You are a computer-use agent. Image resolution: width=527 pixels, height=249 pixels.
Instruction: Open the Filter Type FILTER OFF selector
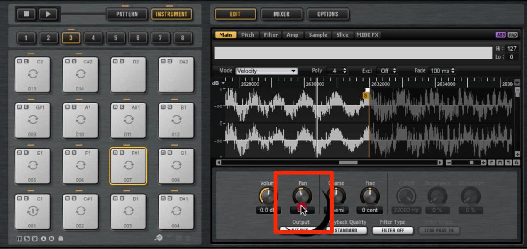coord(393,230)
